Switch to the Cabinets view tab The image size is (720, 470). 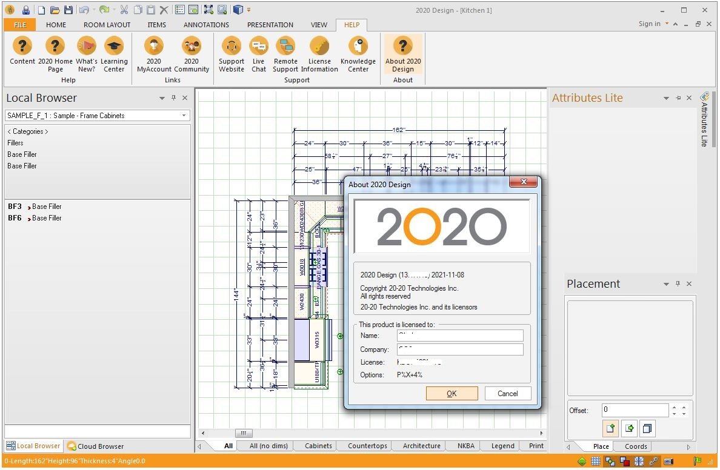(x=318, y=446)
